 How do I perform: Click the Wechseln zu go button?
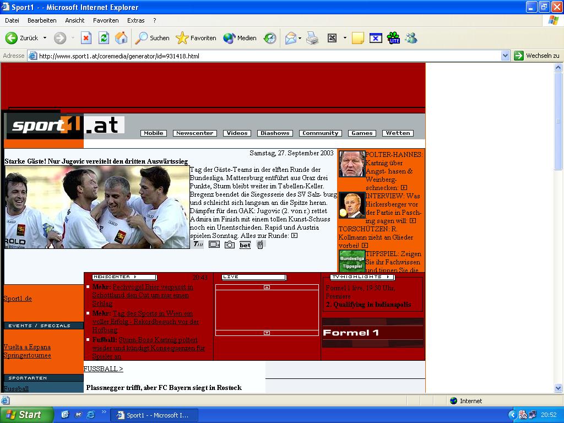(536, 56)
